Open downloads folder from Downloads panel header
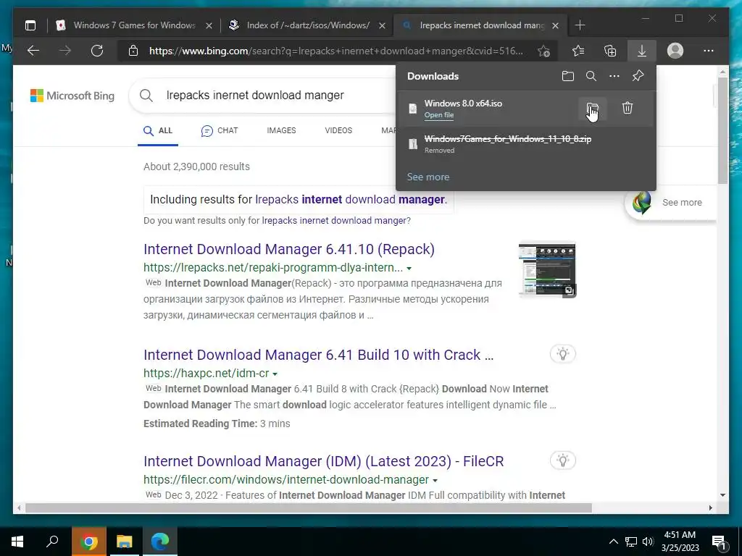The height and width of the screenshot is (556, 742). 568,76
